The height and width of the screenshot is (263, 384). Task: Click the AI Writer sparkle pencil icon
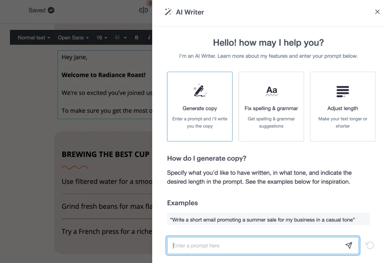click(x=168, y=11)
